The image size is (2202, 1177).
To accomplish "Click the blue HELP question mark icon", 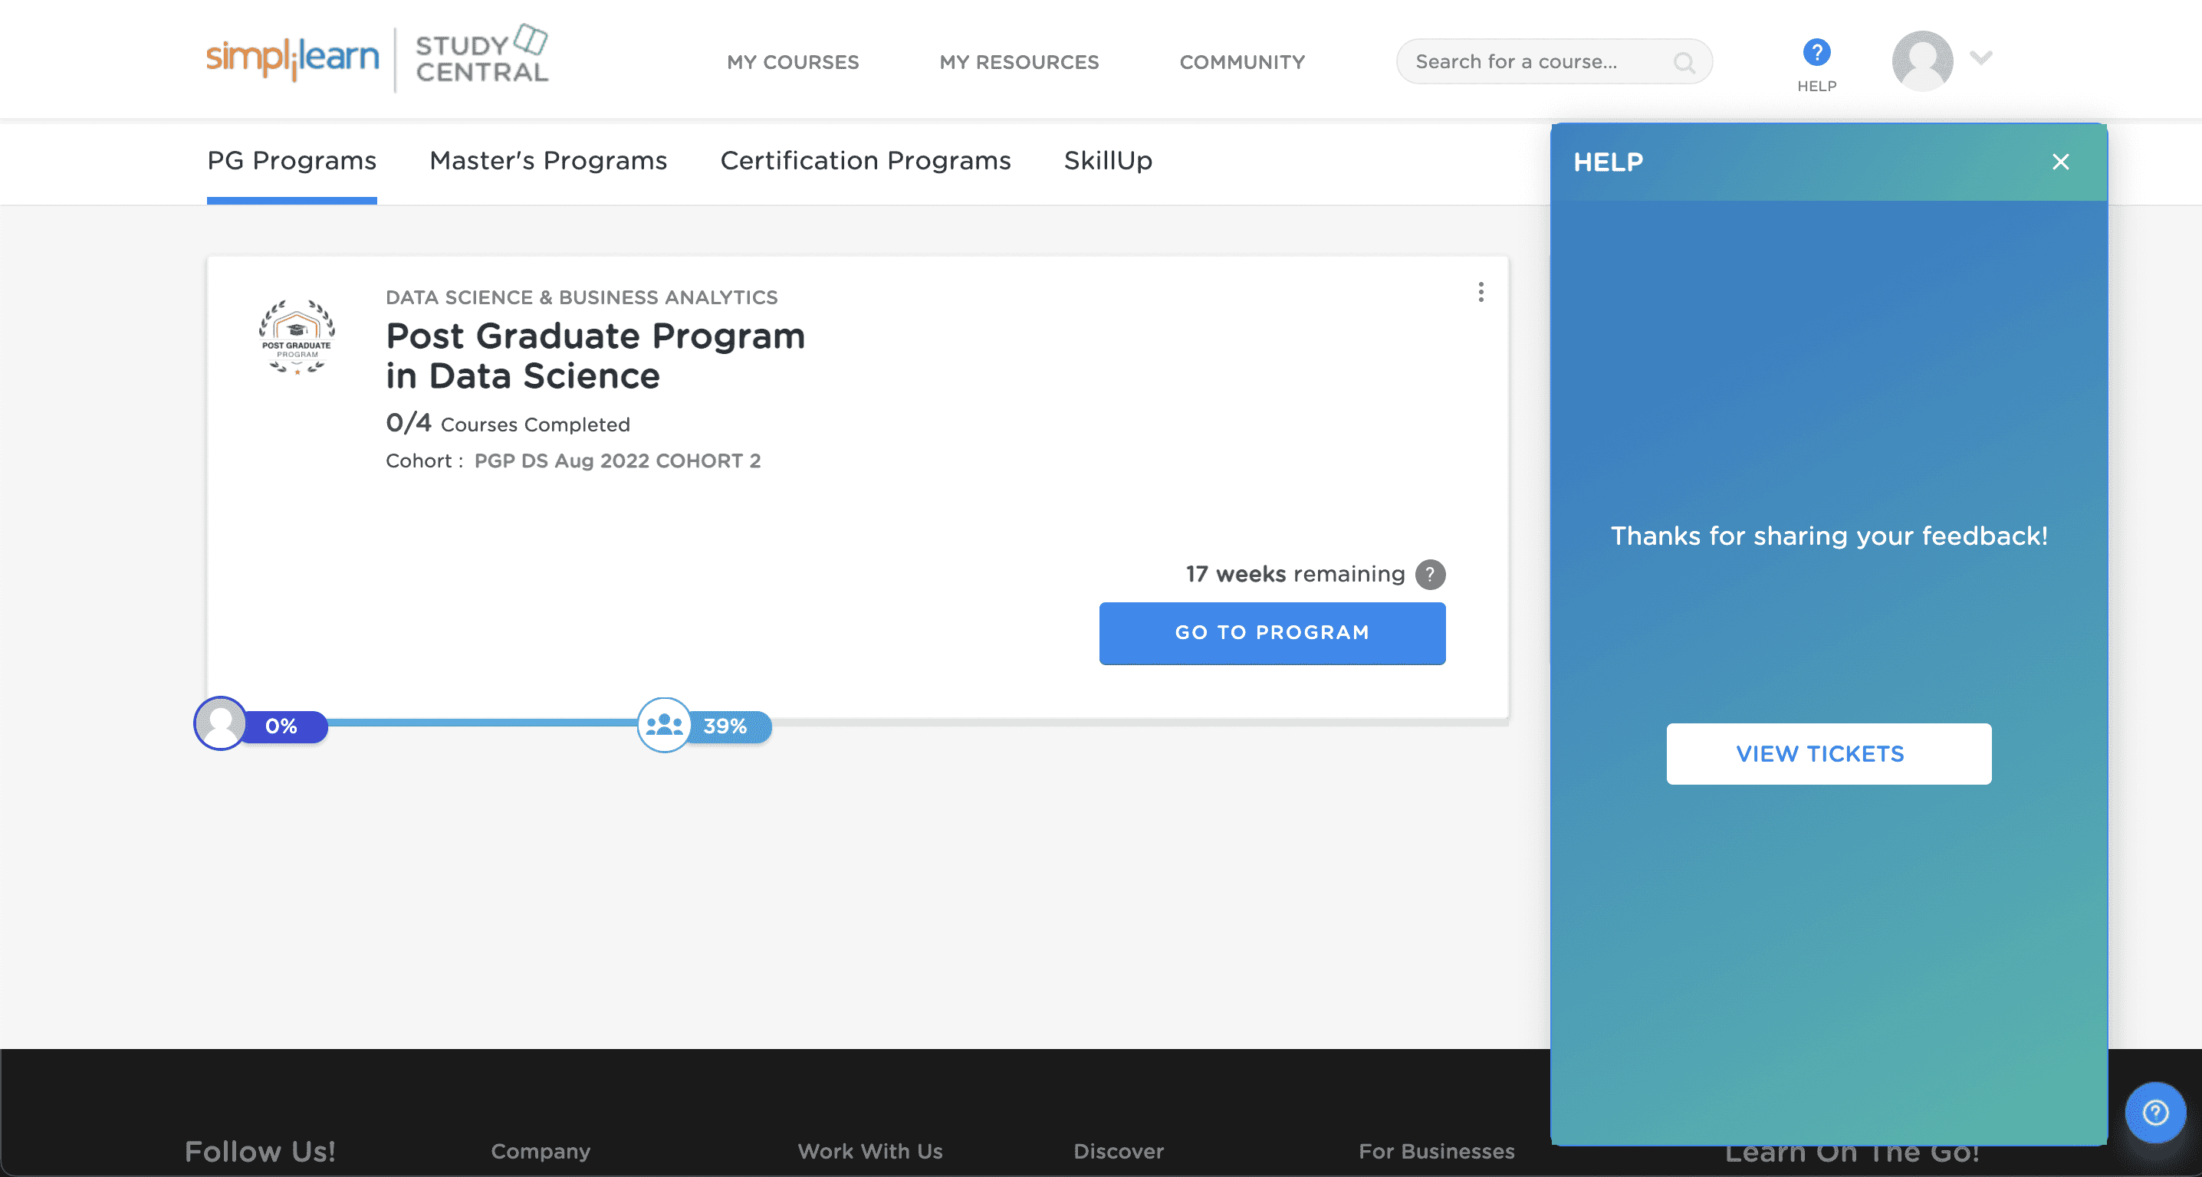I will click(x=1816, y=53).
